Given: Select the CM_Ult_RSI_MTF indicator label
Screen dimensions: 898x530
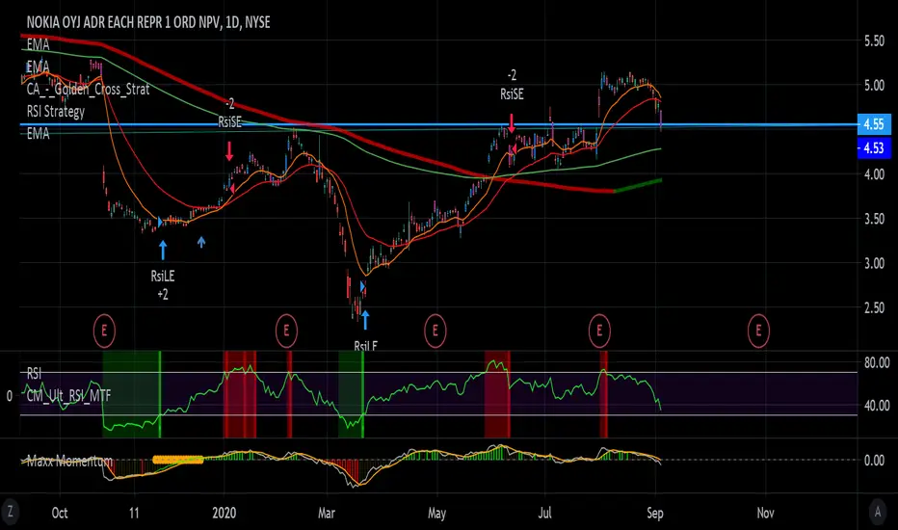Looking at the screenshot, I should [x=68, y=395].
